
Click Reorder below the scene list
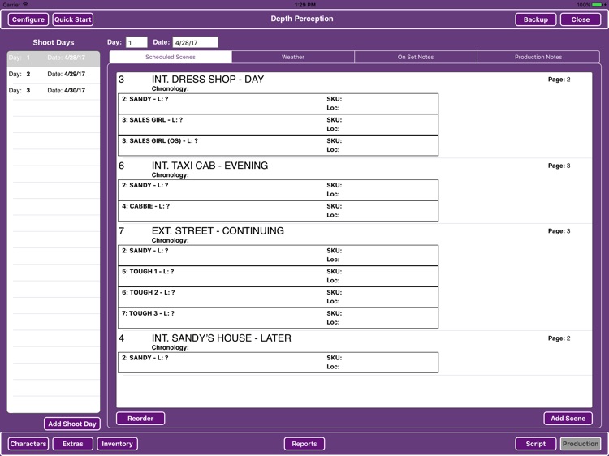[x=140, y=419]
